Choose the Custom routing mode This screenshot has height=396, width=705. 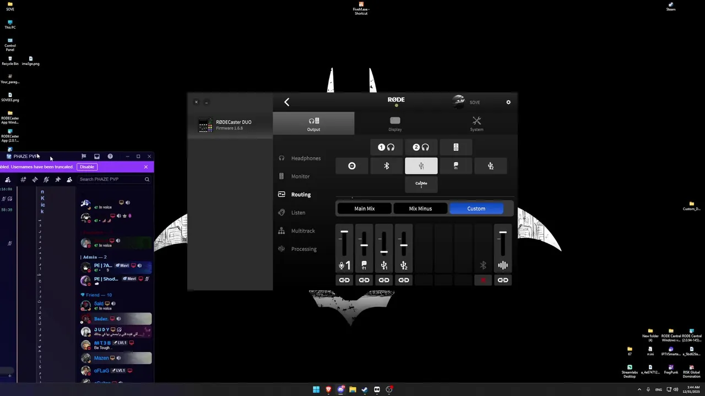(x=476, y=209)
